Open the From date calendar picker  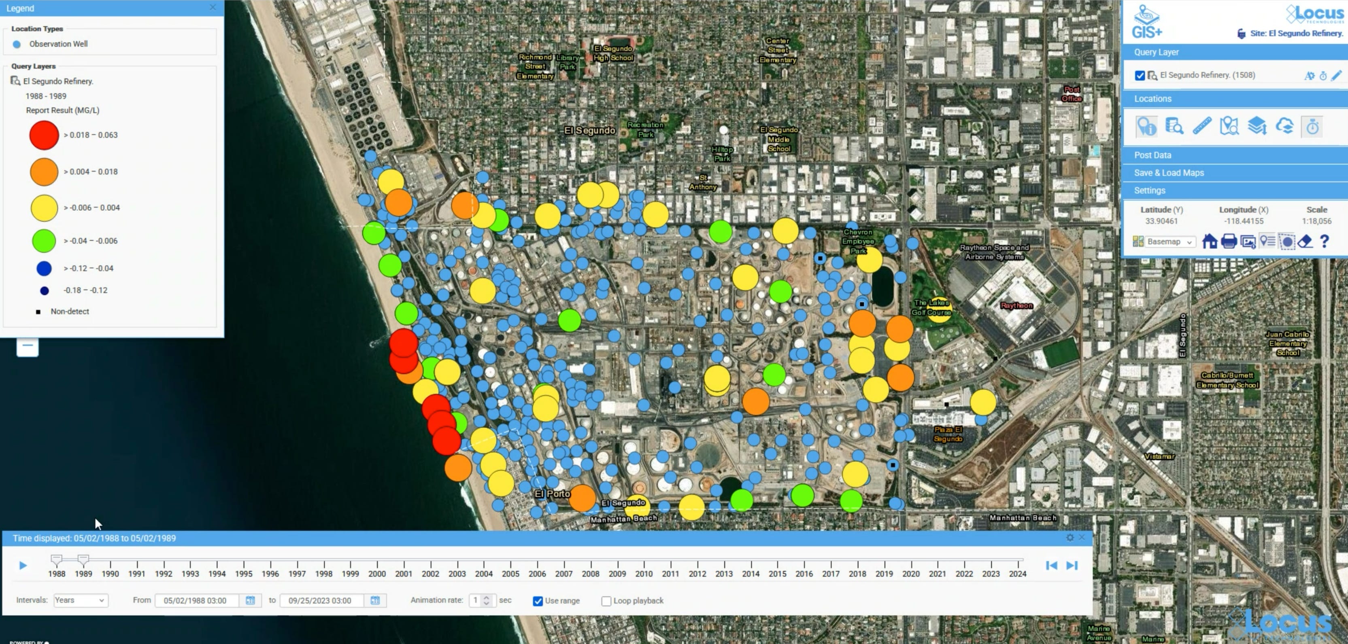coord(250,601)
